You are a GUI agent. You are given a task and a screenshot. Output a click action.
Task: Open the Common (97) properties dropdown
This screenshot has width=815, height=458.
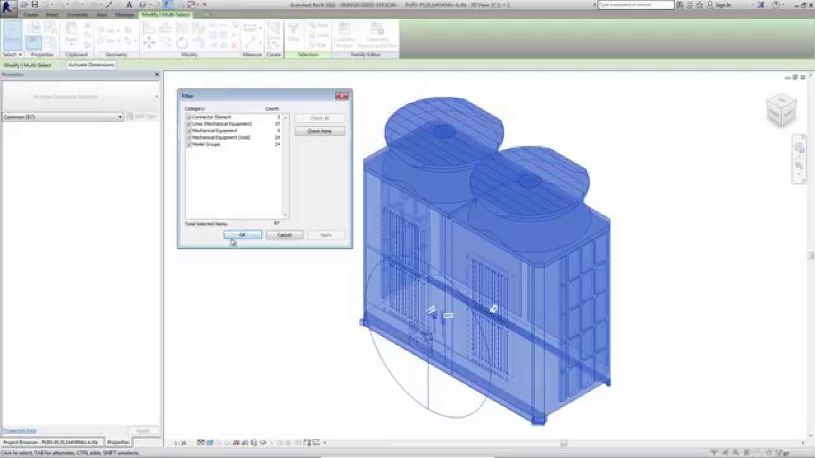click(x=121, y=116)
